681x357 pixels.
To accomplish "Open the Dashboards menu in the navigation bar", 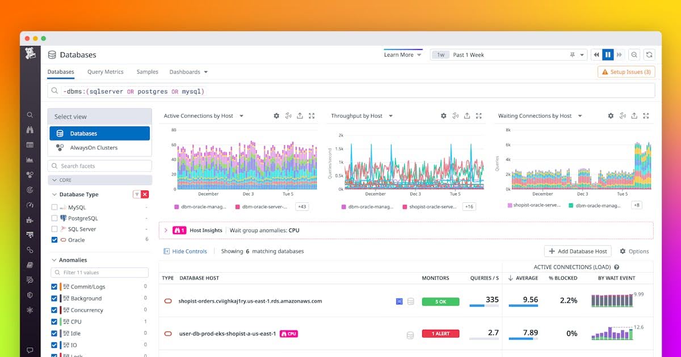I will pos(188,72).
